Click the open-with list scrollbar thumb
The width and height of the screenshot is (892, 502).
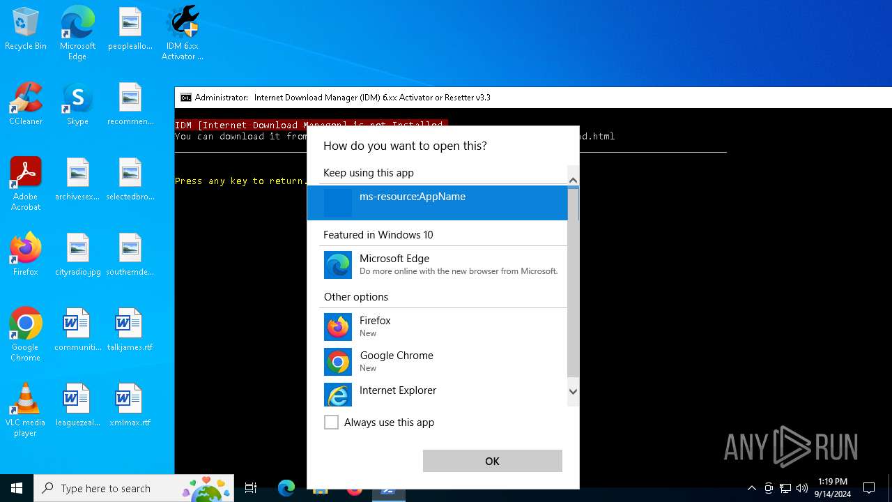pos(573,282)
